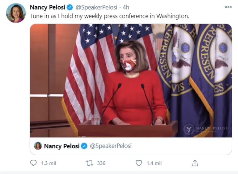
Task: Click the verified badge in the tweet header
Action: pos(70,7)
